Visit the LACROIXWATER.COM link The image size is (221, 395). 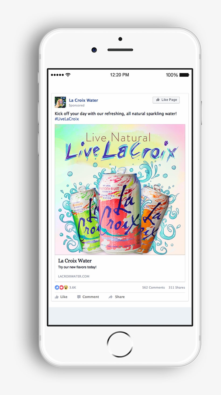click(74, 276)
